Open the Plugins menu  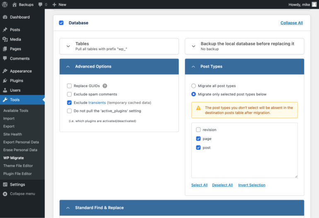click(x=17, y=80)
